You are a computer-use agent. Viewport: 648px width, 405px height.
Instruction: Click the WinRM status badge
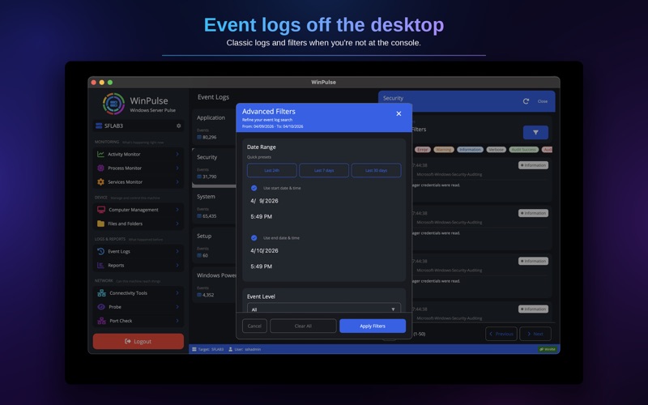pos(548,349)
